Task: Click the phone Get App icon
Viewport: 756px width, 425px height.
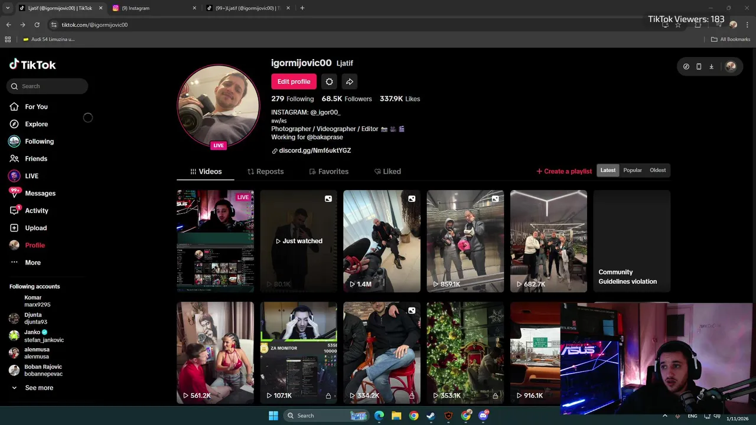Action: coord(699,67)
